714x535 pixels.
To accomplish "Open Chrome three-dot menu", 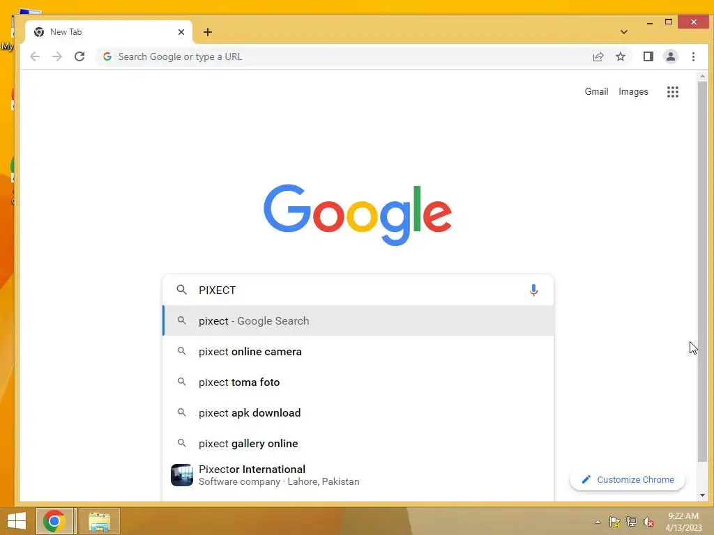I will pyautogui.click(x=693, y=56).
